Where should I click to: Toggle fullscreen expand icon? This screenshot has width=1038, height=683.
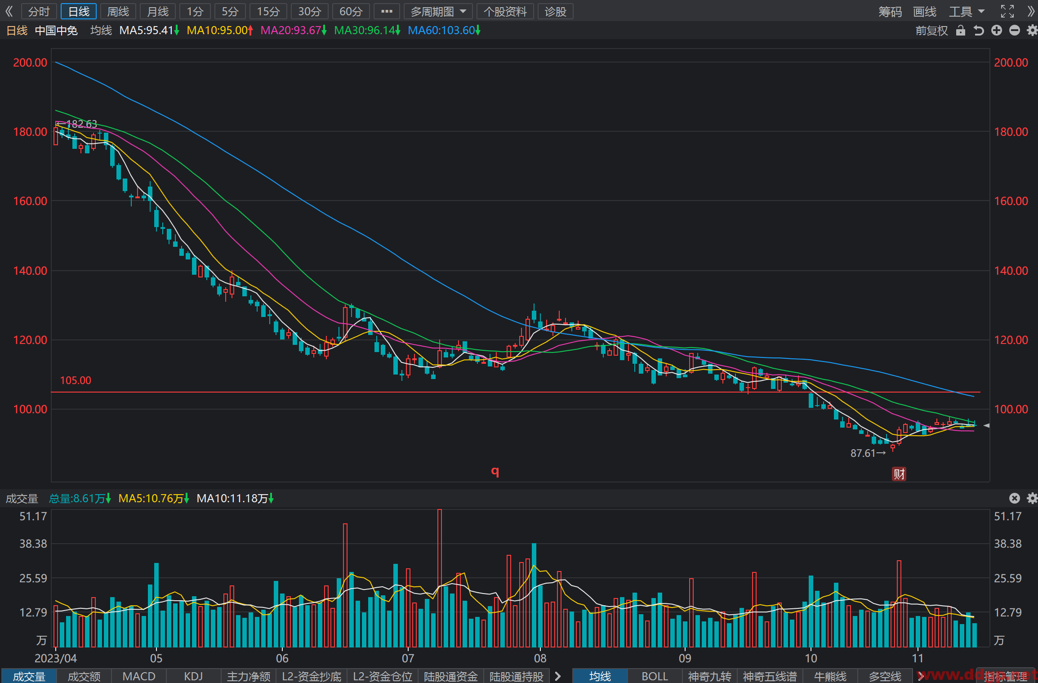(x=1007, y=11)
